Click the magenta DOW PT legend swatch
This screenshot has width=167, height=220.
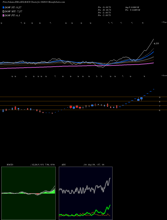click(3, 16)
